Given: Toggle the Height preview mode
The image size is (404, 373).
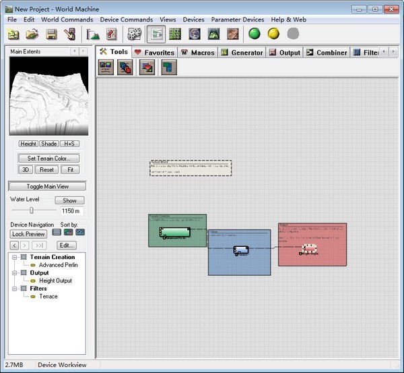Looking at the screenshot, I should pyautogui.click(x=28, y=144).
